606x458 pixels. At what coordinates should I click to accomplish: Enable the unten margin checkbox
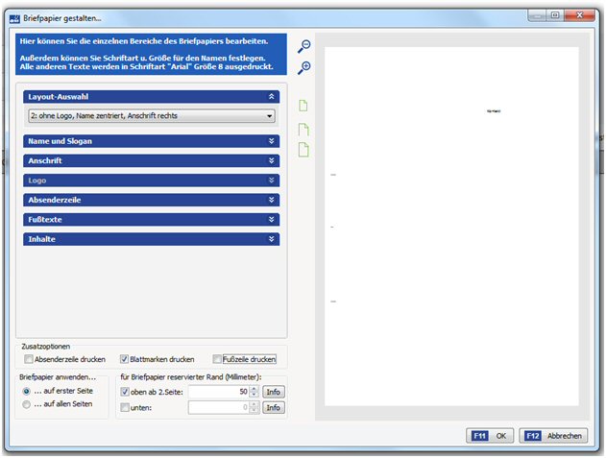(x=125, y=407)
